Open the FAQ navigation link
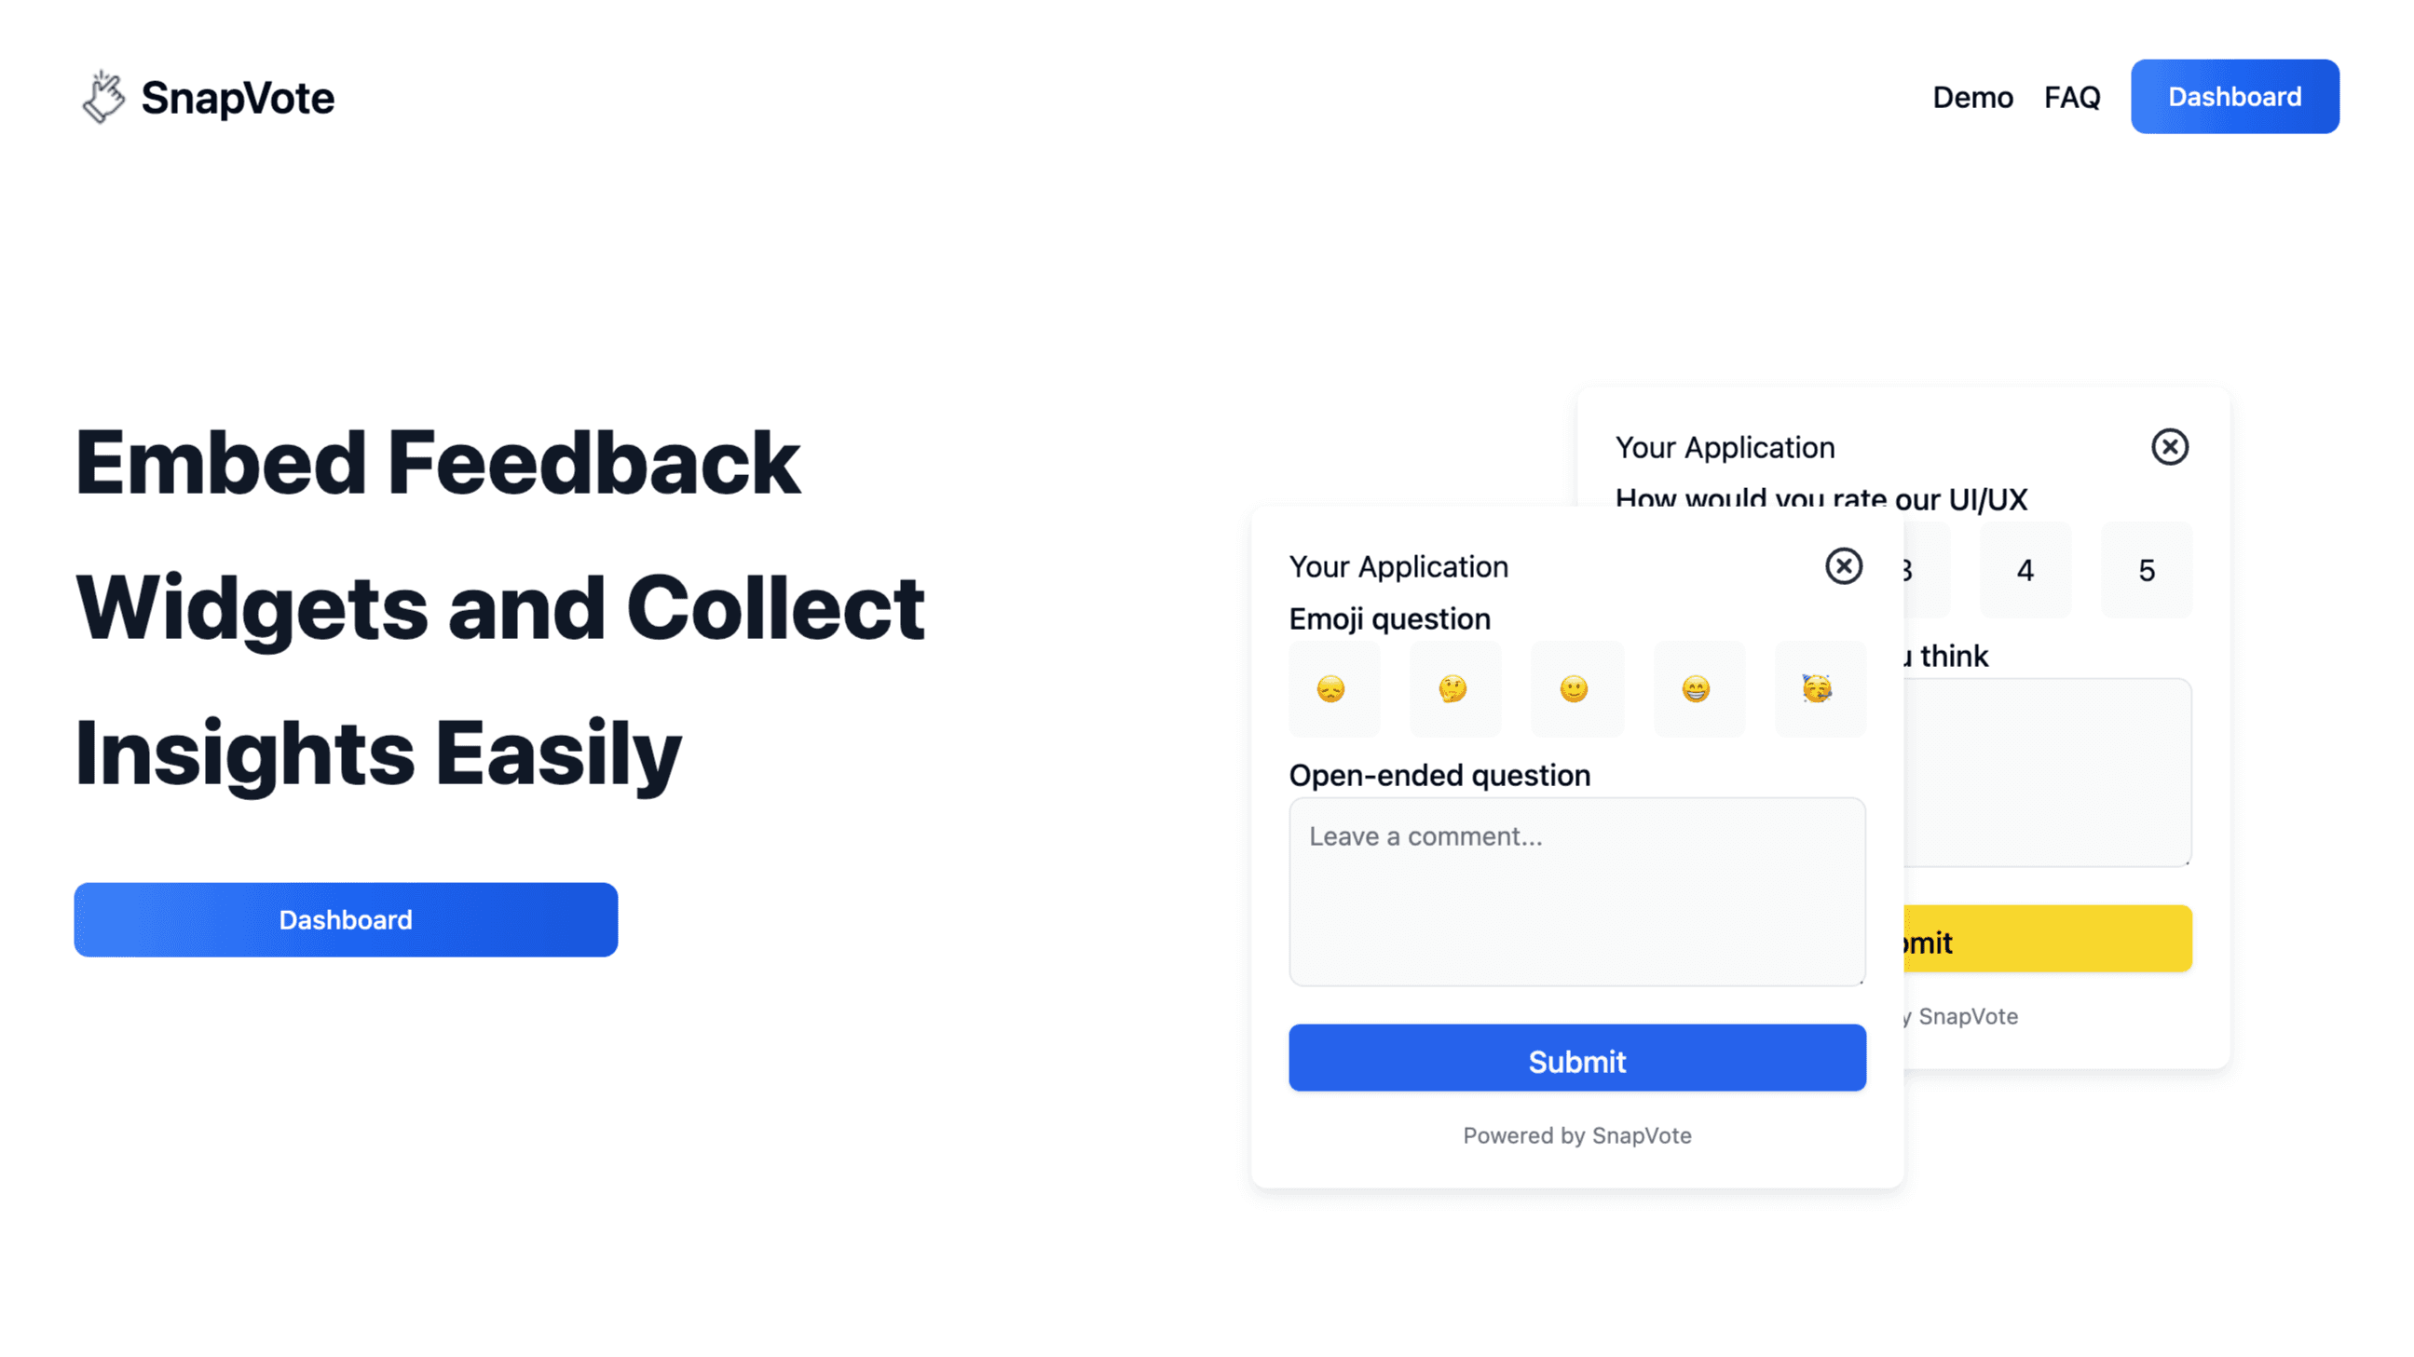The height and width of the screenshot is (1357, 2414). (x=2071, y=98)
